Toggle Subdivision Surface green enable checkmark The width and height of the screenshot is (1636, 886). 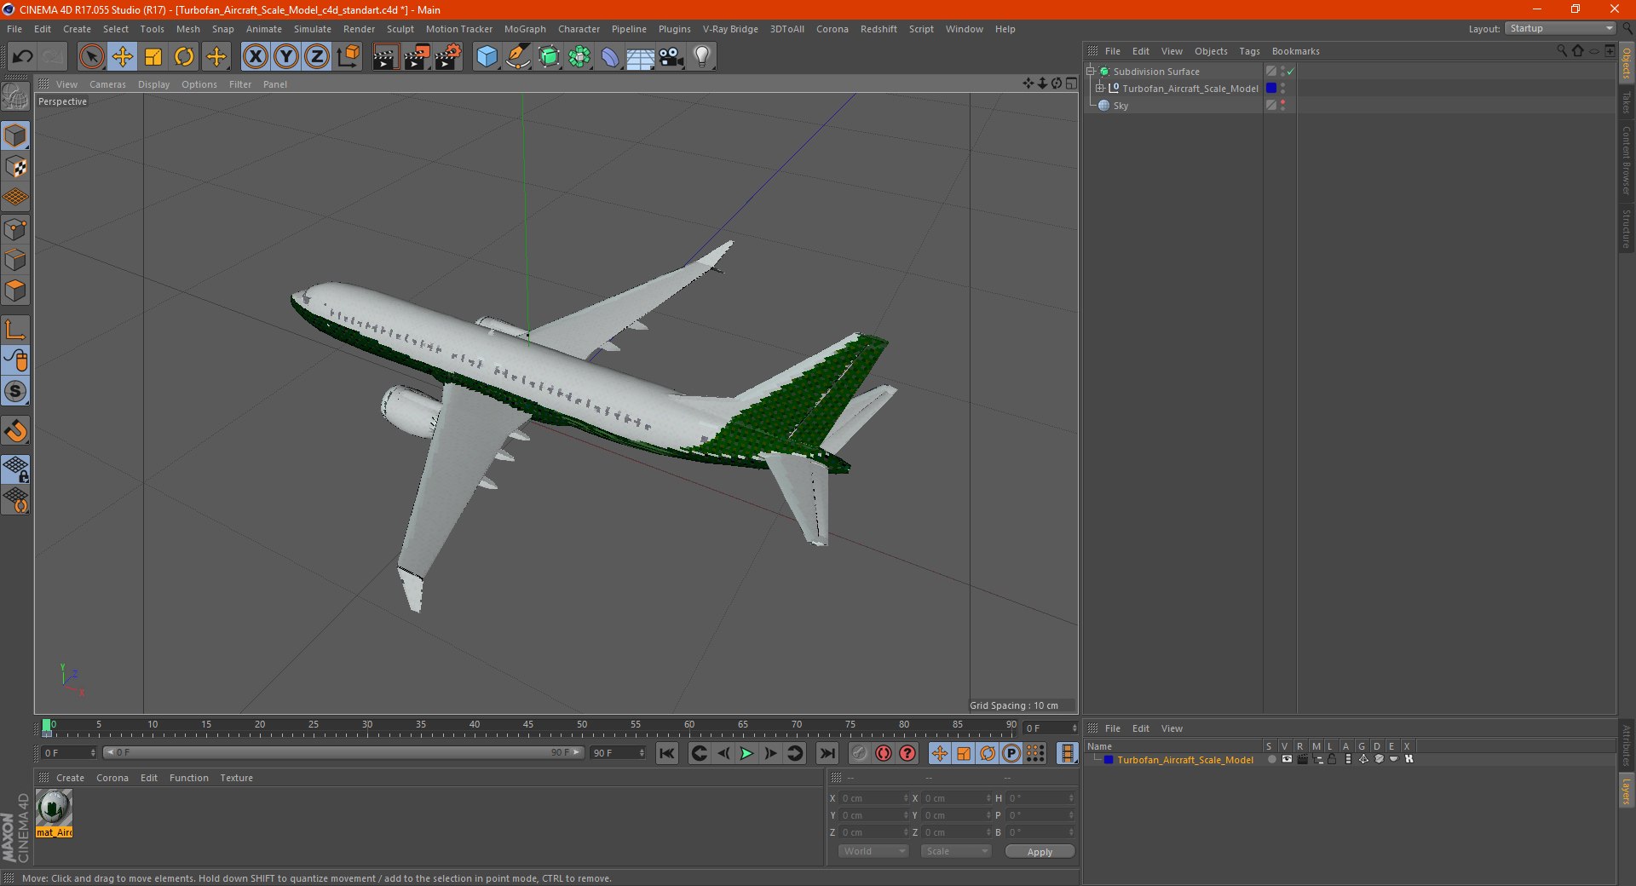[1290, 72]
